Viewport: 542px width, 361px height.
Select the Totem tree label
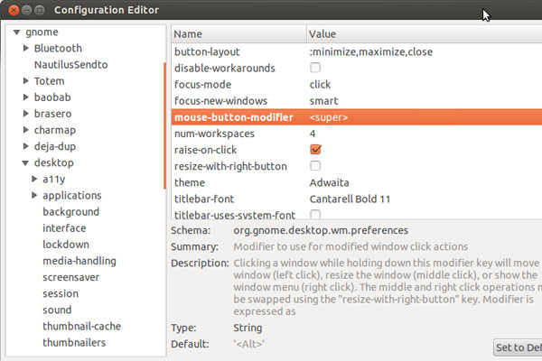49,81
